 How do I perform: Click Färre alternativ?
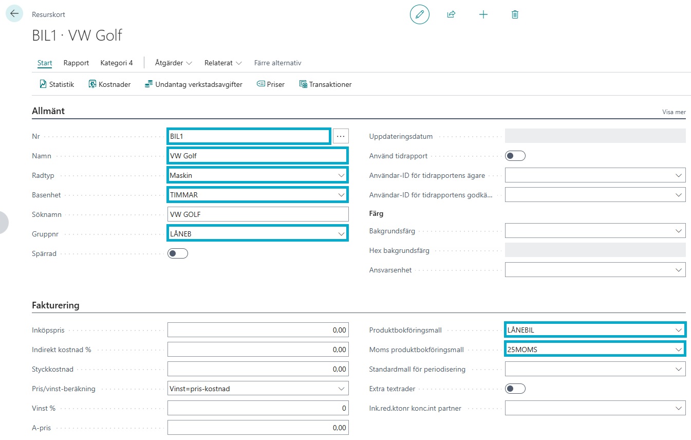tap(277, 63)
